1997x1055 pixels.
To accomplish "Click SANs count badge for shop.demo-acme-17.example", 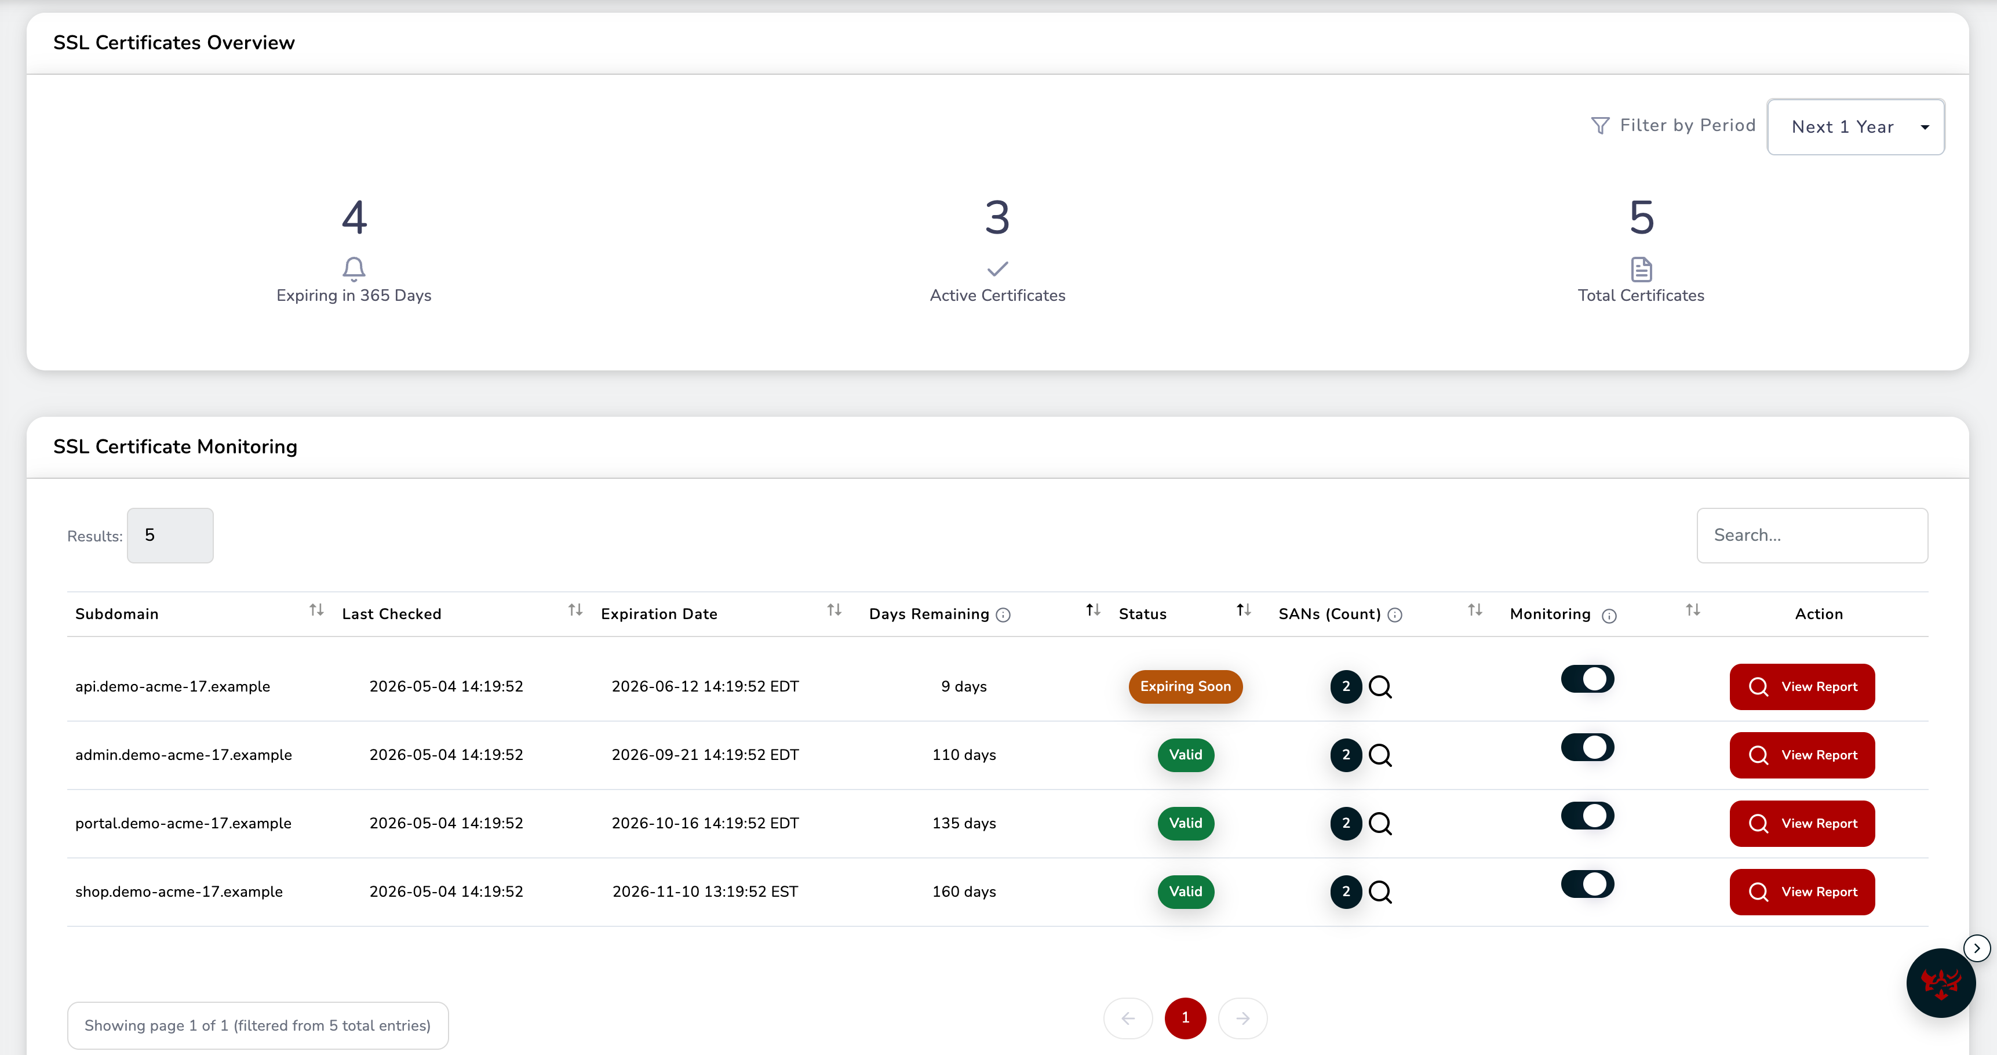I will 1346,892.
